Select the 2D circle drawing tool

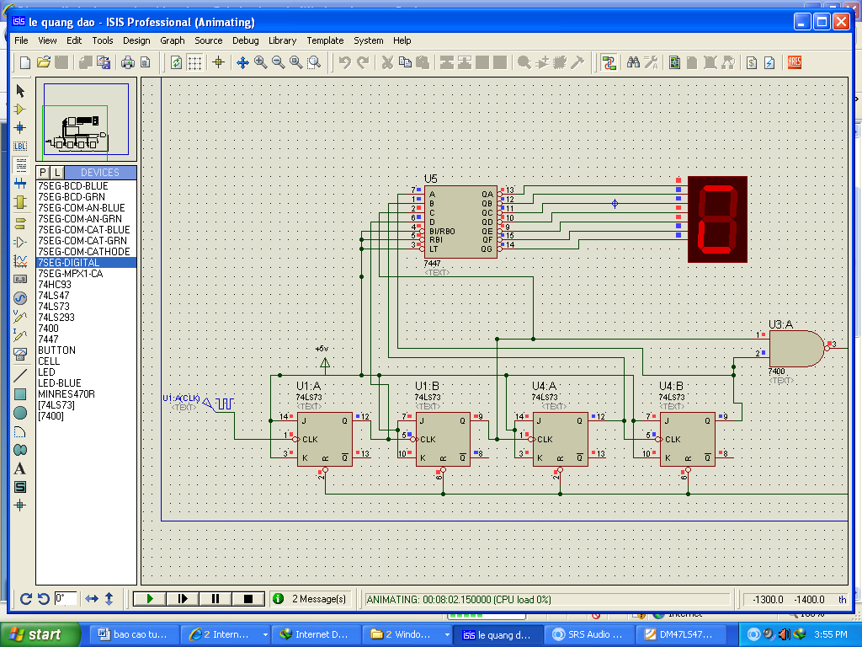(x=20, y=413)
